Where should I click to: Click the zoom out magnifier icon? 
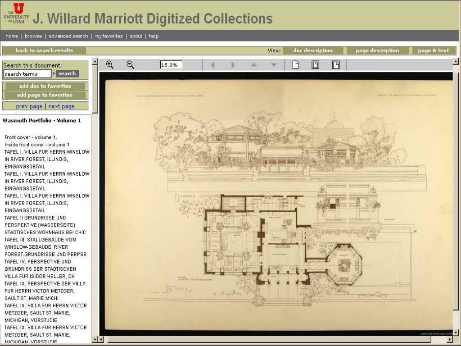130,65
